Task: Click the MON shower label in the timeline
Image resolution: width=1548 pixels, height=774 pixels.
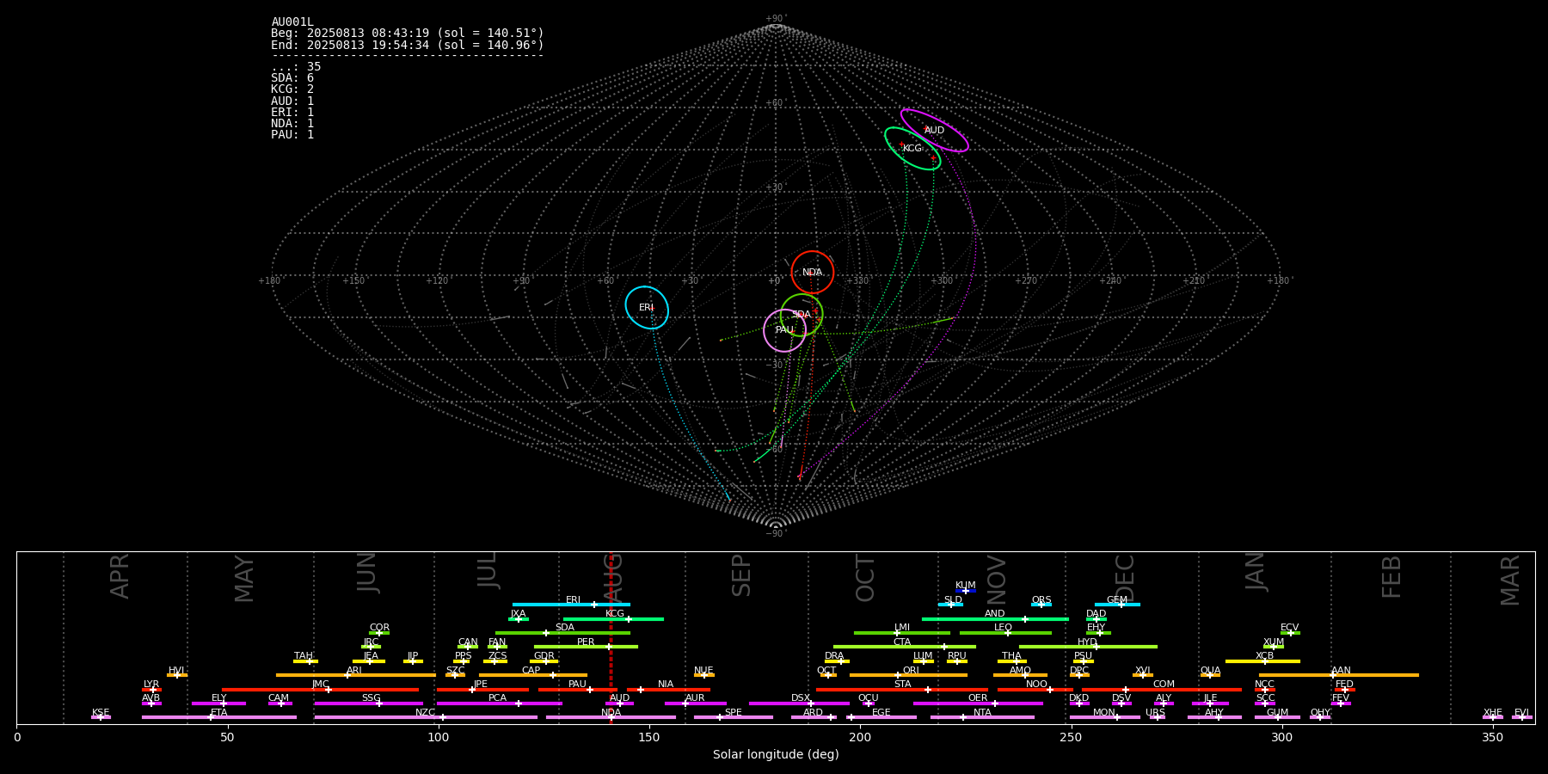Action: click(x=1104, y=713)
